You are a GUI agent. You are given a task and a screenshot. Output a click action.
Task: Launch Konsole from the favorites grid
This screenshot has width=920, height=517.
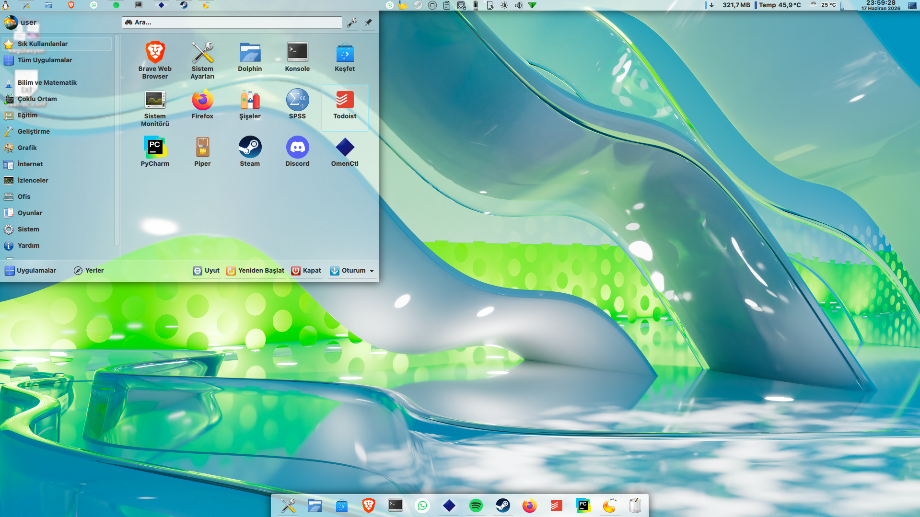pyautogui.click(x=297, y=57)
